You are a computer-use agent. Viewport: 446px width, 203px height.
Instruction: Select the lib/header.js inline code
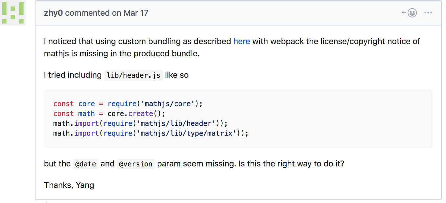coord(133,75)
